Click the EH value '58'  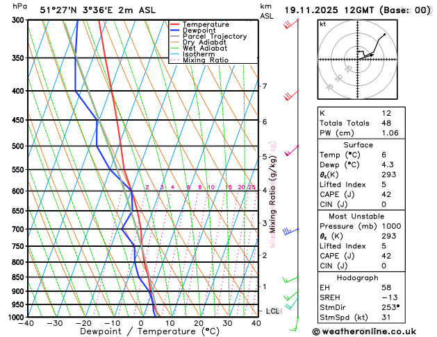point(386,288)
